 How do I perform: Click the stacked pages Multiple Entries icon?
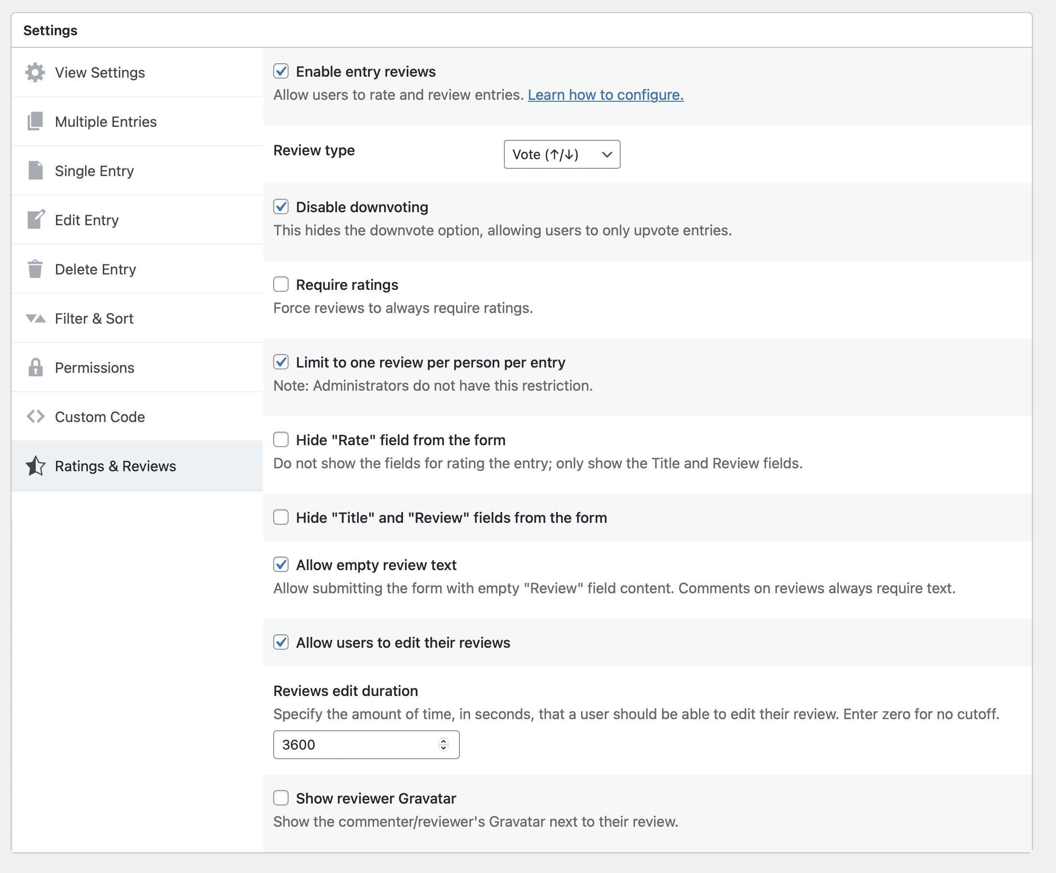[35, 121]
